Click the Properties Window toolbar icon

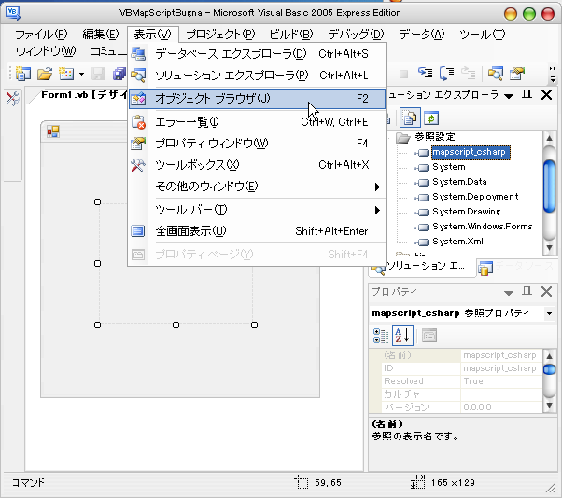pos(517,74)
